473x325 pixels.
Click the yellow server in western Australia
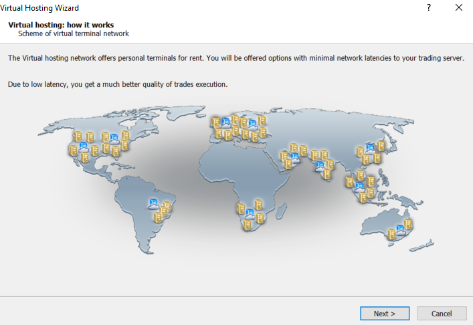(x=391, y=234)
